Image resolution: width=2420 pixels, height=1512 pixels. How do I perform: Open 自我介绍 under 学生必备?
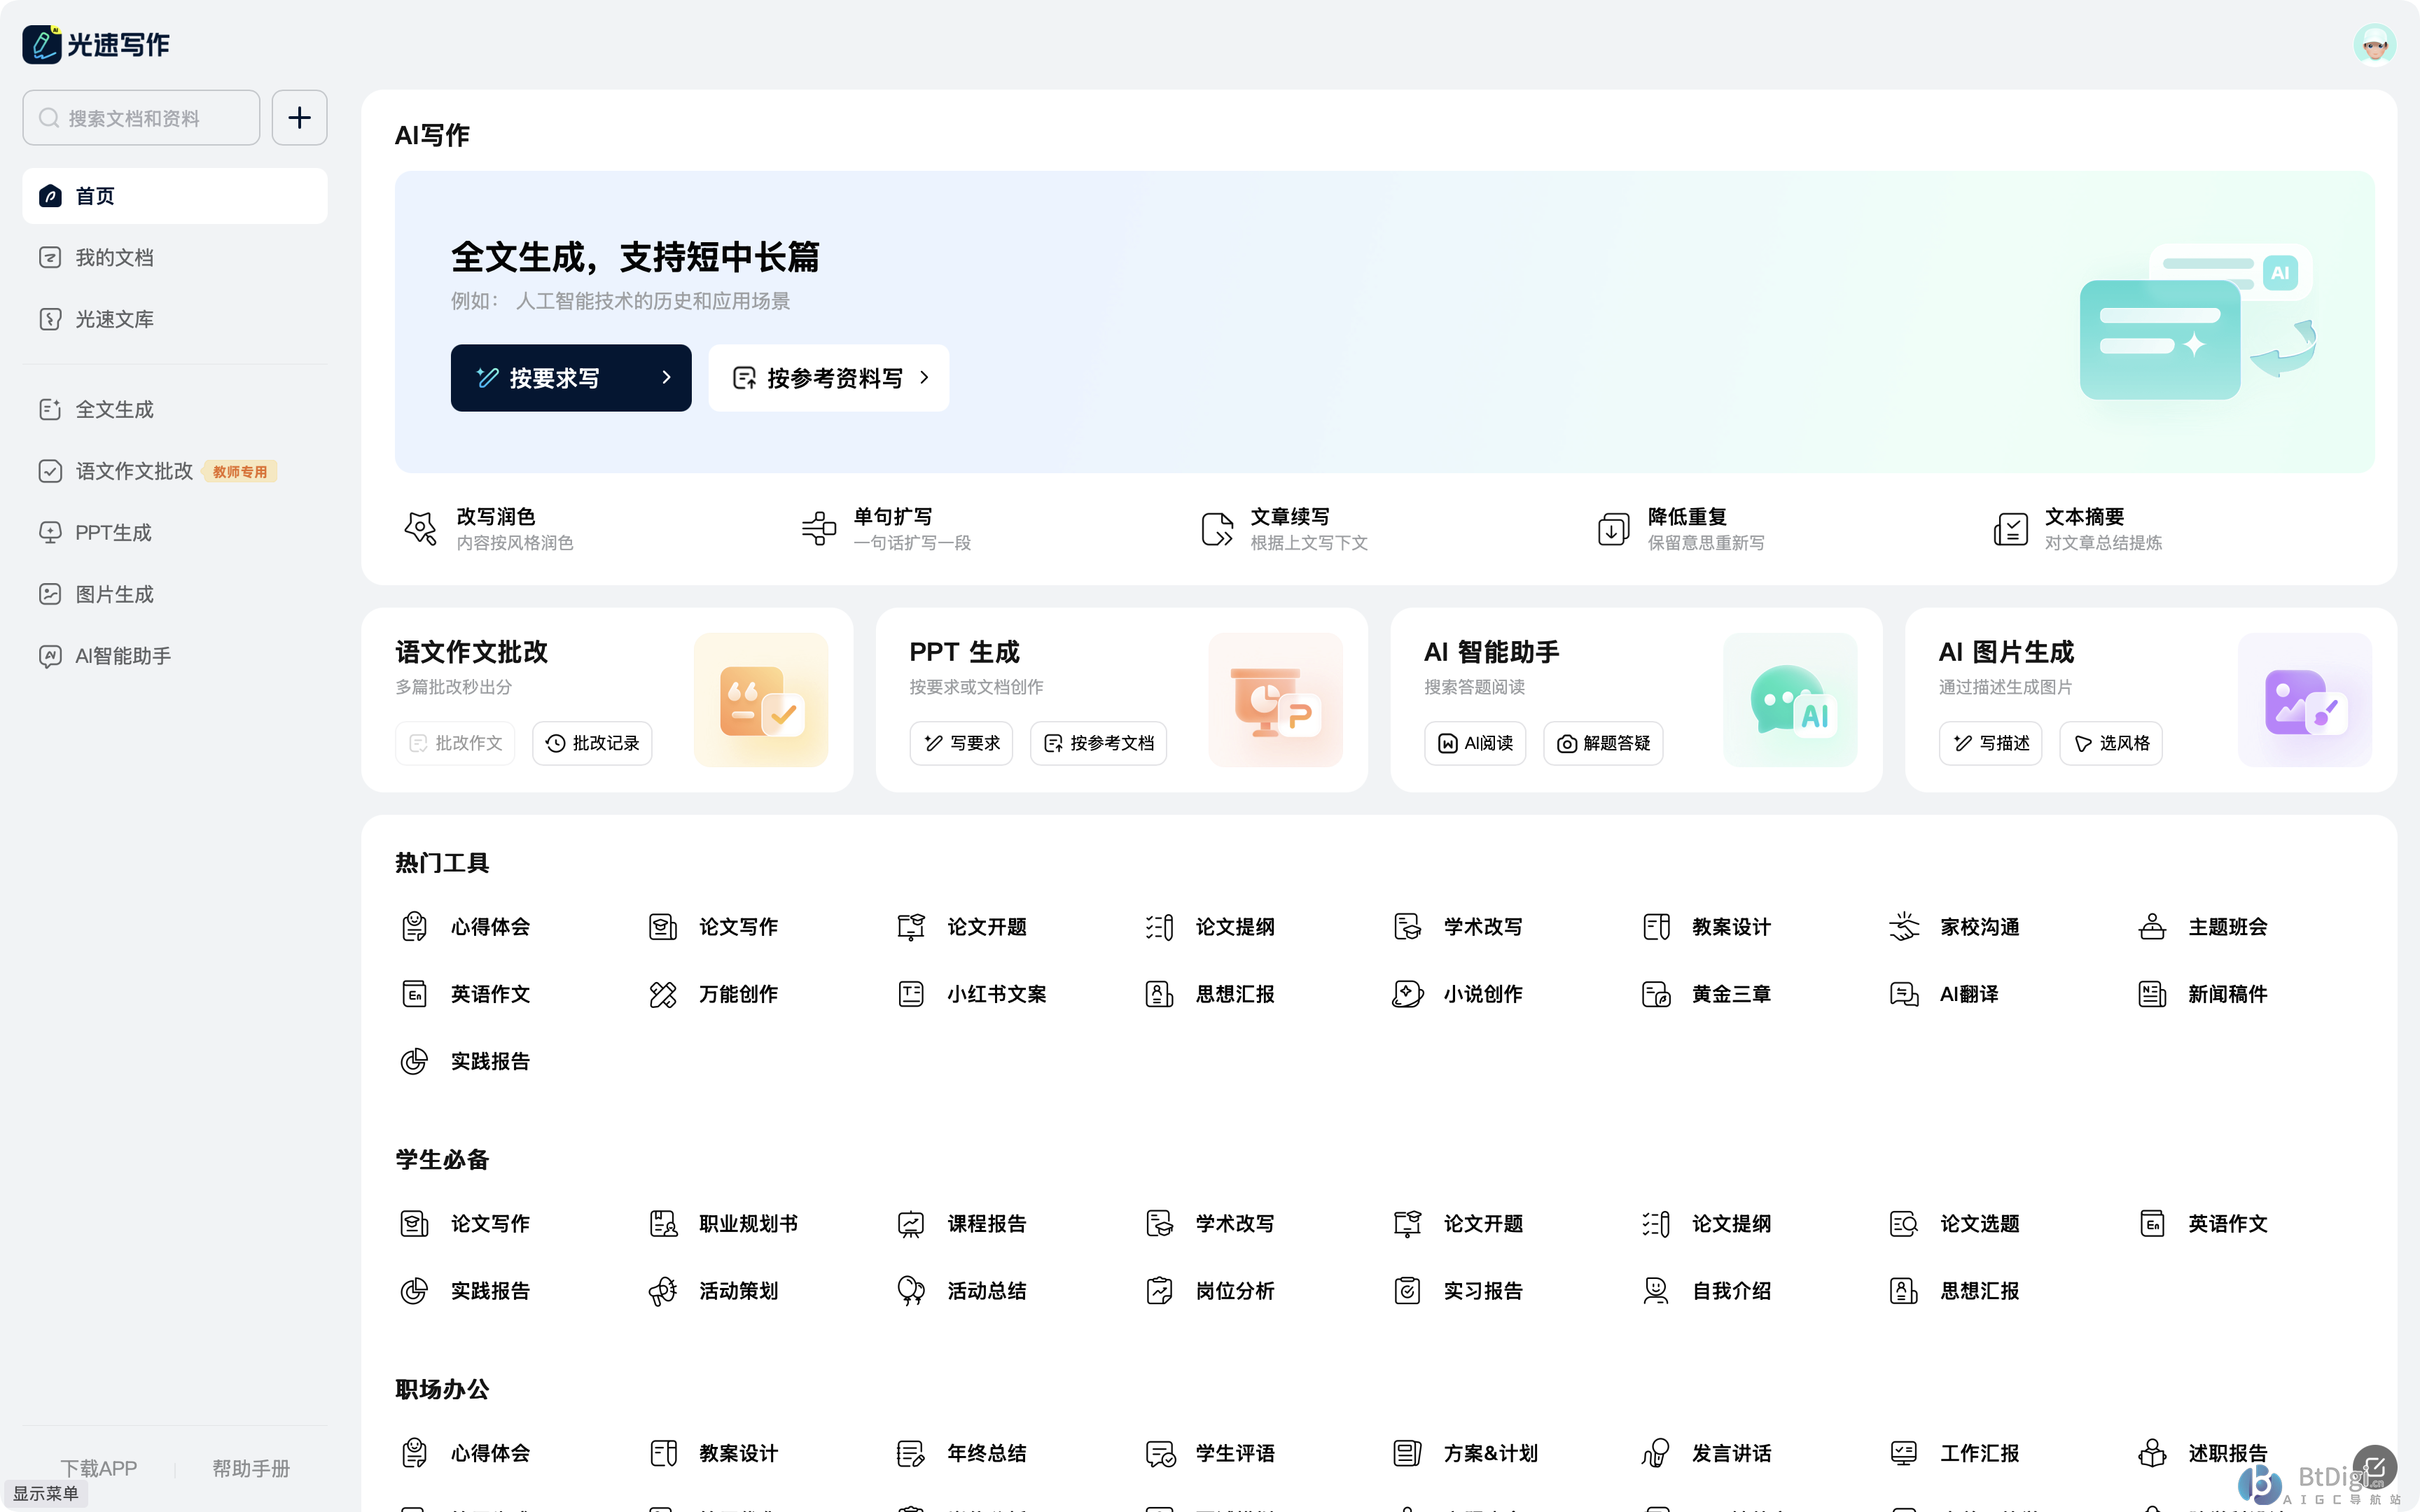[1706, 1291]
